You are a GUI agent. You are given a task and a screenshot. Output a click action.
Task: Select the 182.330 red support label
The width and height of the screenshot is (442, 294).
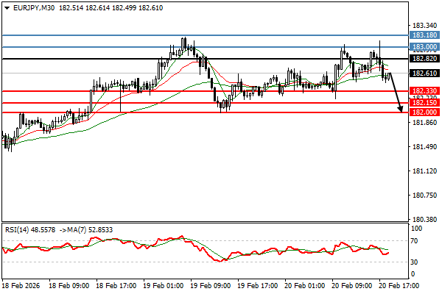pos(424,90)
